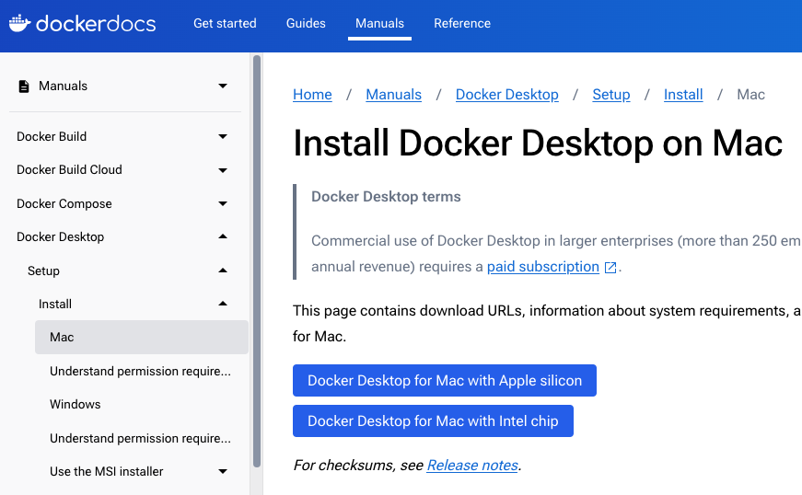This screenshot has height=495, width=802.
Task: Collapse the Docker Desktop section arrow
Action: [223, 236]
